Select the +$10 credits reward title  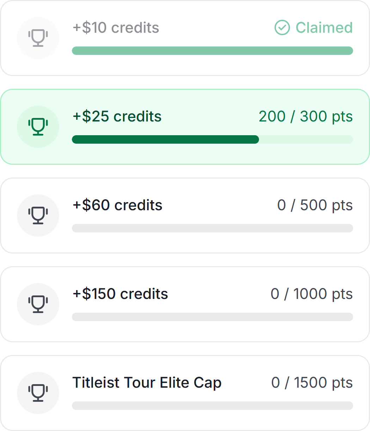[x=116, y=27]
